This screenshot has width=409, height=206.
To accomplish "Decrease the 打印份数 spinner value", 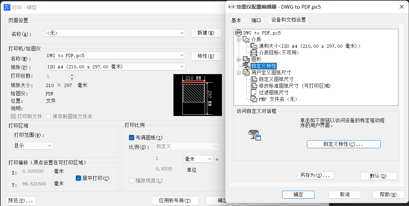I will point(72,79).
